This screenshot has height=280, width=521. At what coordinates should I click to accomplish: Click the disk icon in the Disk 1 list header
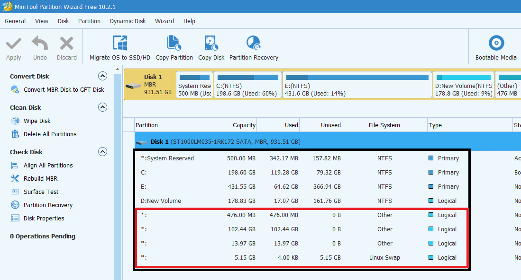point(142,142)
